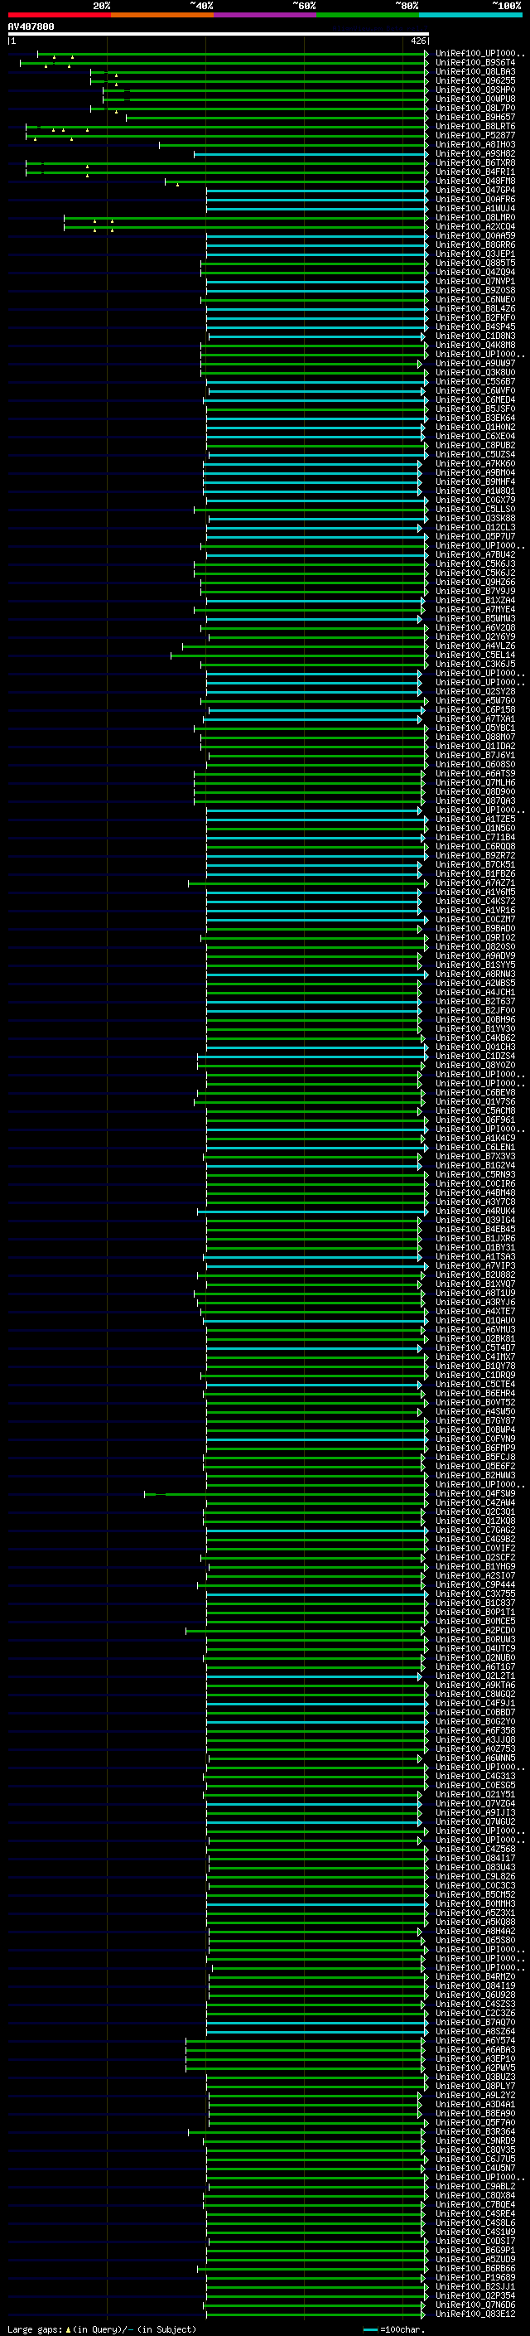The height and width of the screenshot is (2336, 530).
Task: Select hit label UniRef100_A7KK60
Action: point(475,463)
